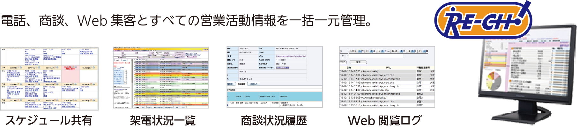Click the printer icon beside 02/16(火)
The width and height of the screenshot is (579, 129).
[x=39, y=84]
